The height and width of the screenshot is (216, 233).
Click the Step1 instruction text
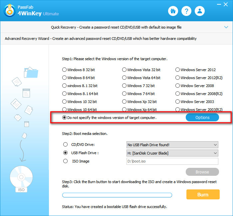115,59
